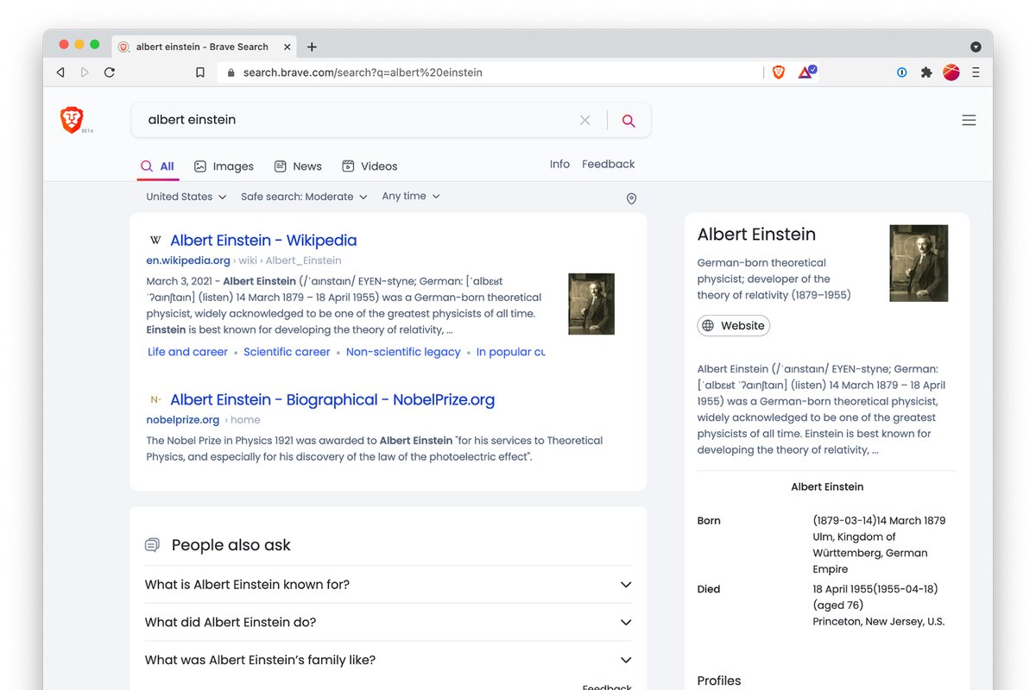Bookmark this page using the bookmark icon
This screenshot has height=690, width=1036.
[200, 72]
